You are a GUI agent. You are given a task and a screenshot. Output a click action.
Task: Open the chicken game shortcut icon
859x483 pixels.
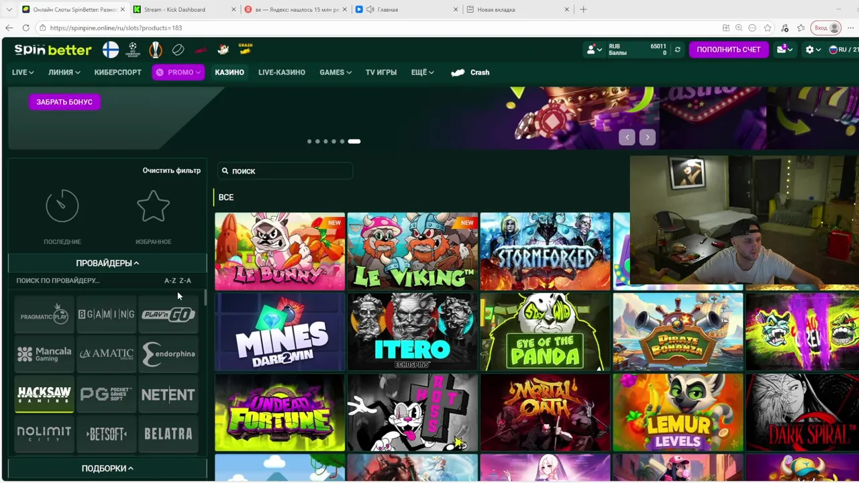[x=223, y=49]
